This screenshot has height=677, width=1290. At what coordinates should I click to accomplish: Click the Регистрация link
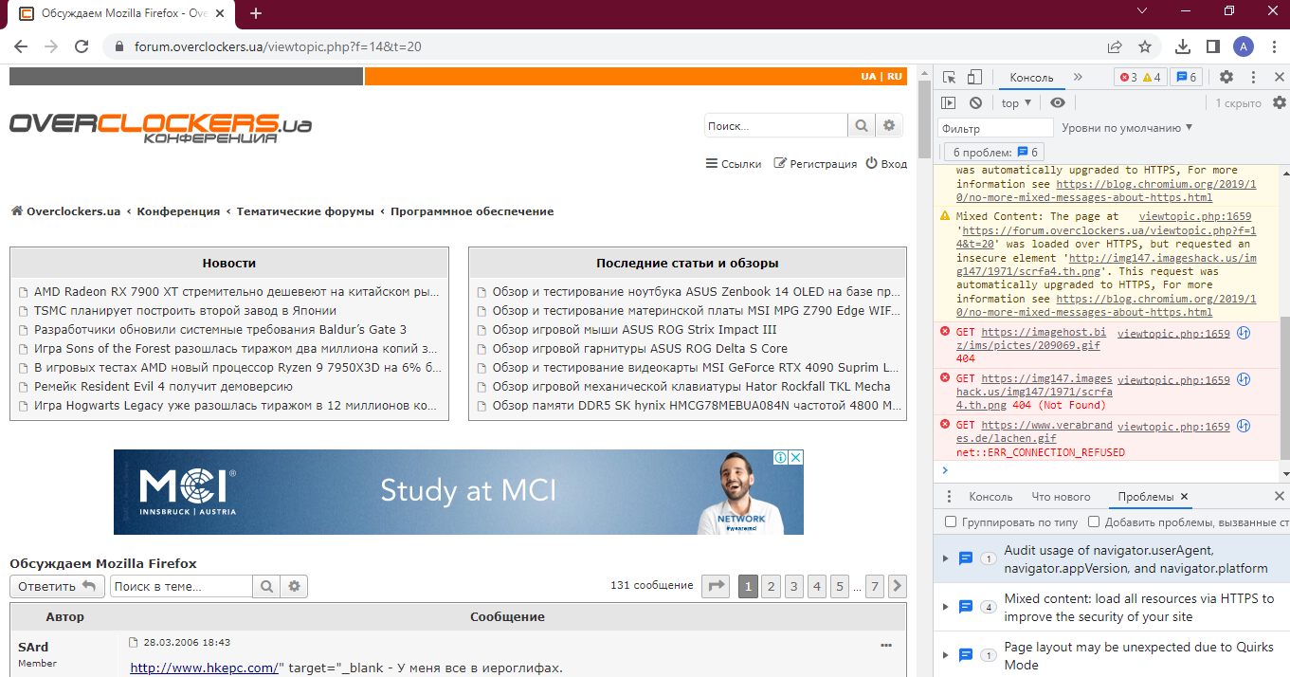815,163
